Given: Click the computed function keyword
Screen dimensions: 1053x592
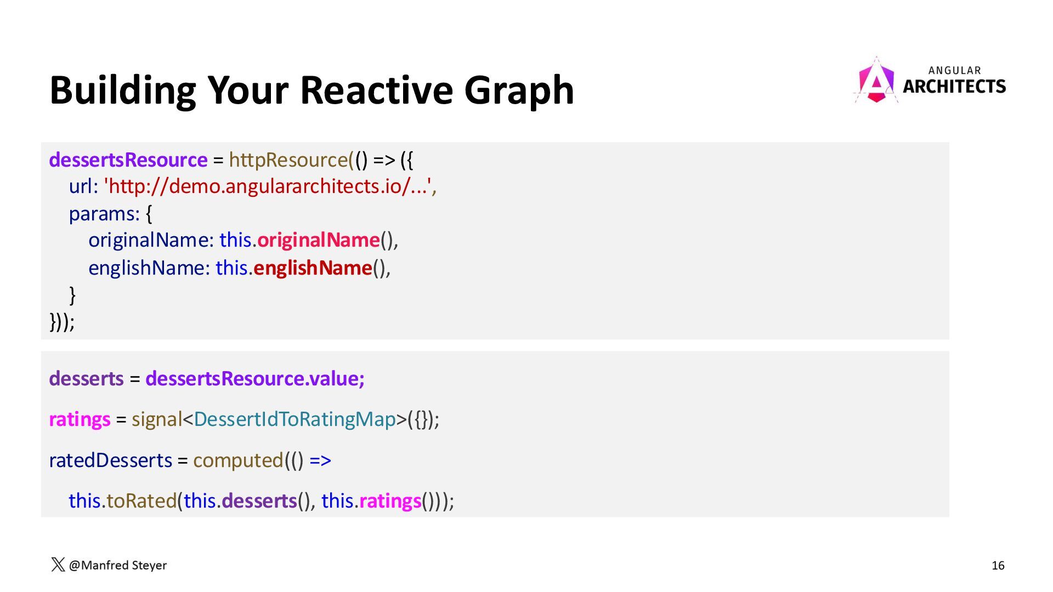Looking at the screenshot, I should pos(238,460).
